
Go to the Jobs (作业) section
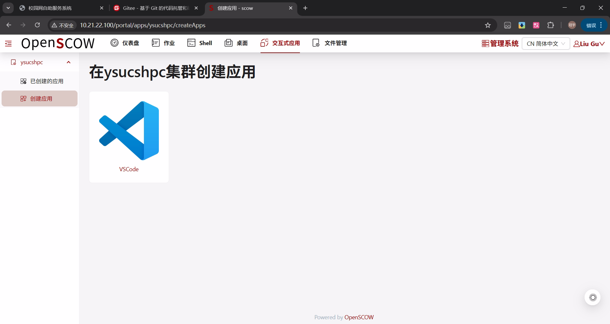[163, 43]
